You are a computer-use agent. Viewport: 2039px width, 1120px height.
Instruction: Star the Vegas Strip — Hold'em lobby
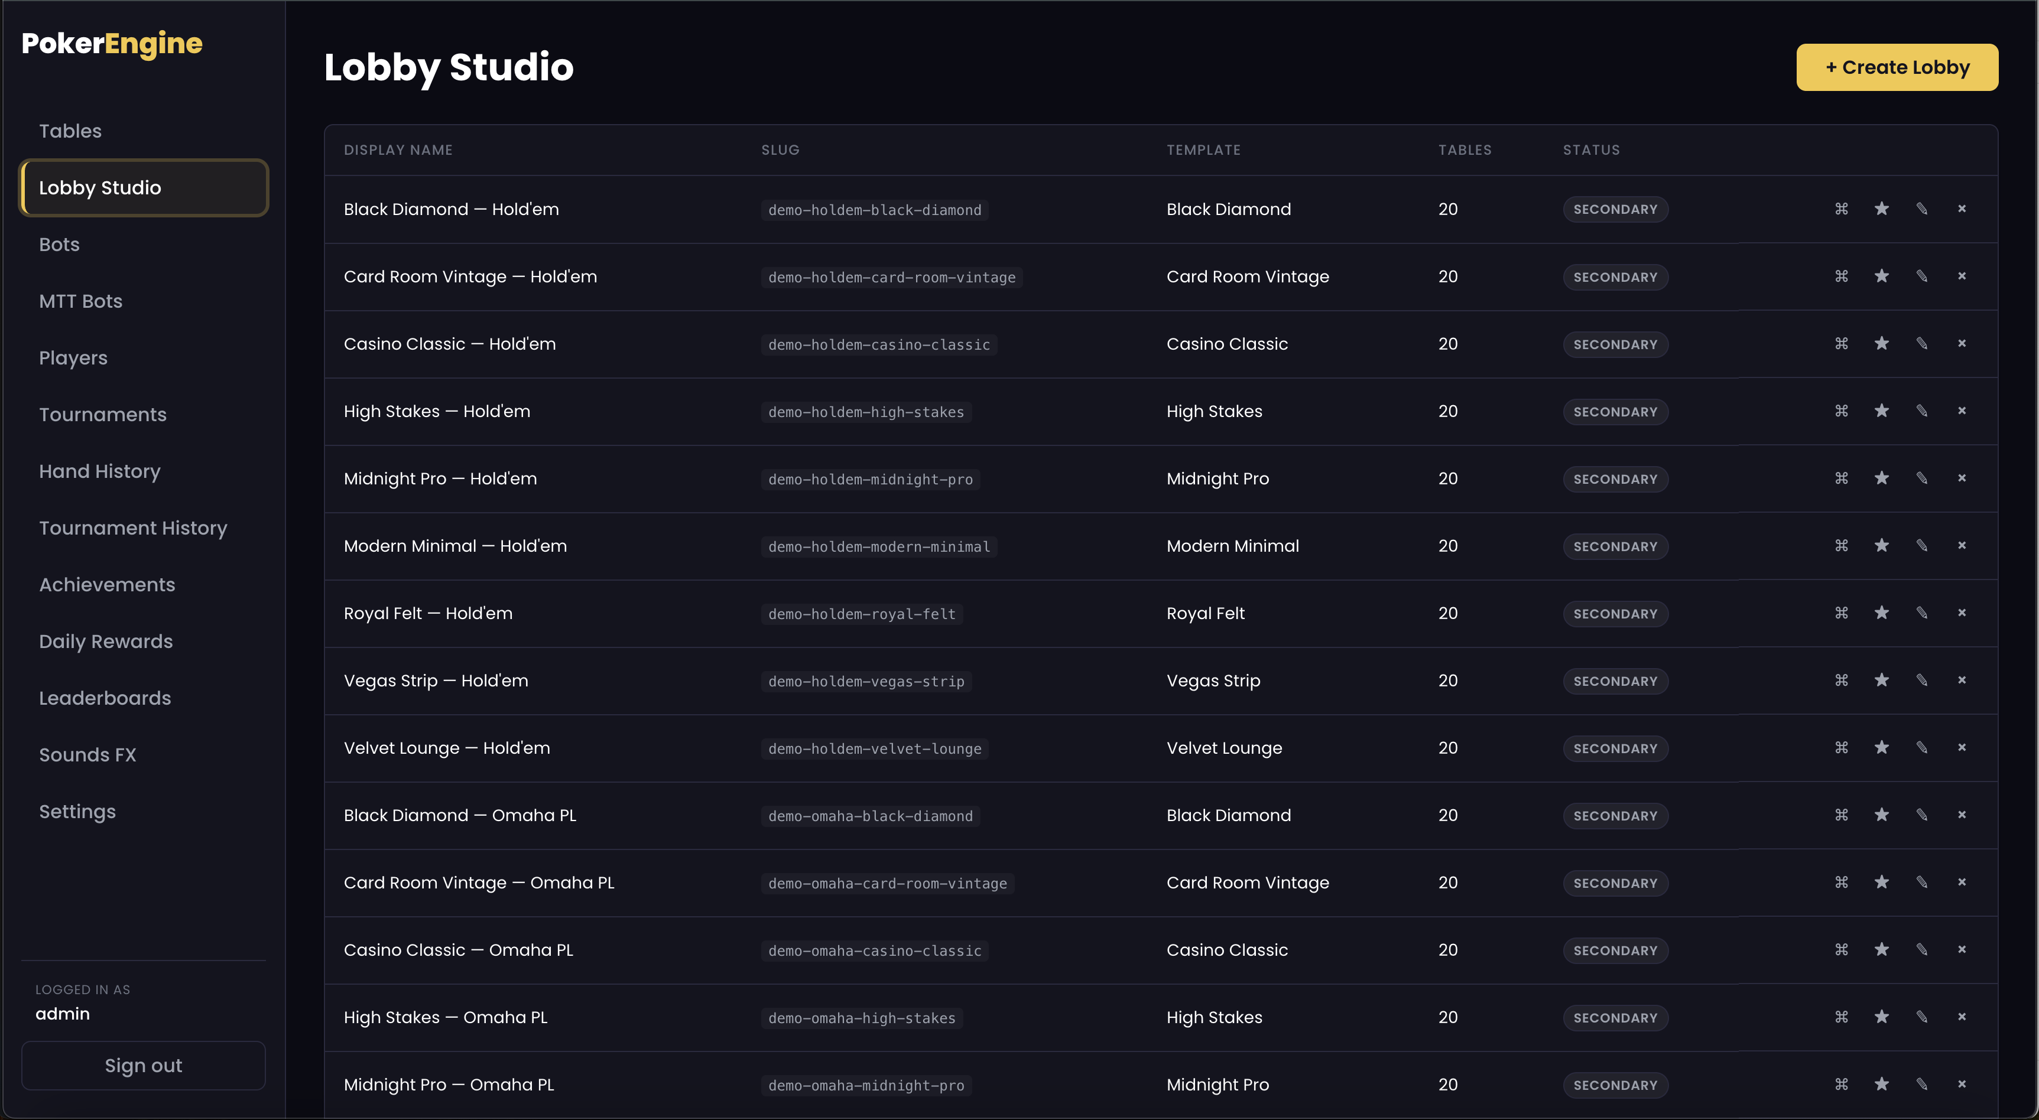[1881, 679]
